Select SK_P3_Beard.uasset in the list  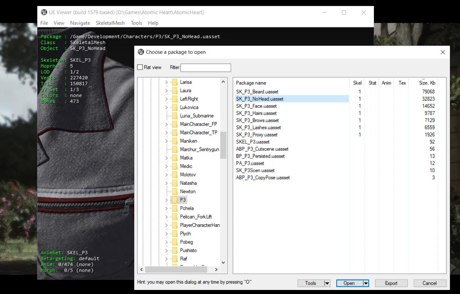[257, 91]
